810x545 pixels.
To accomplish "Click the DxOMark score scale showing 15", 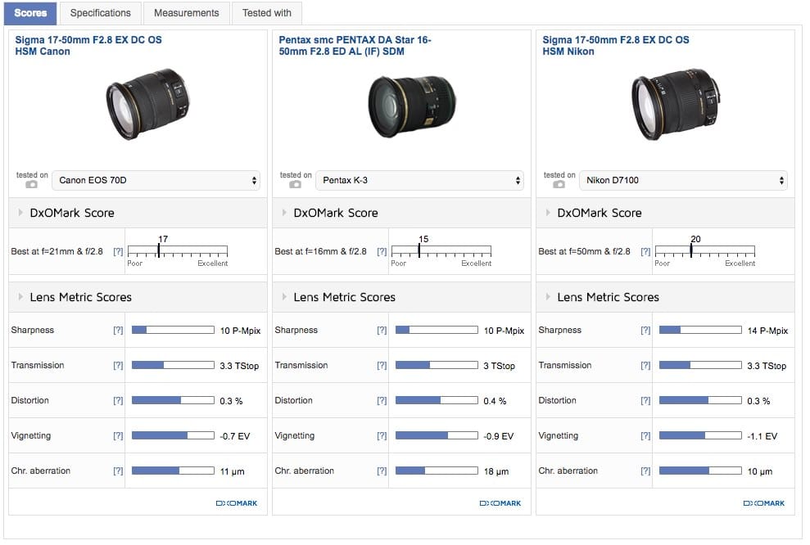I will click(441, 251).
